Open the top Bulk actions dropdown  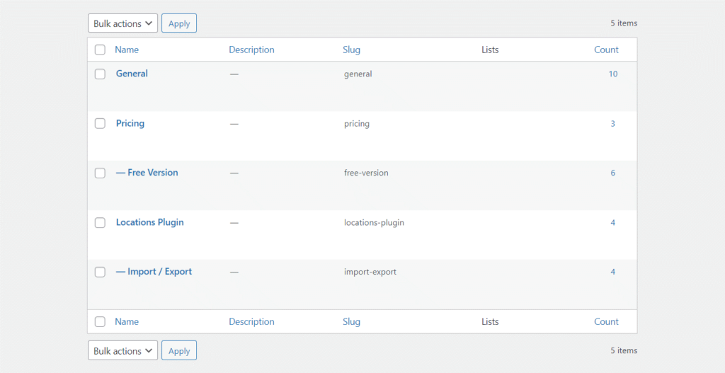point(123,23)
